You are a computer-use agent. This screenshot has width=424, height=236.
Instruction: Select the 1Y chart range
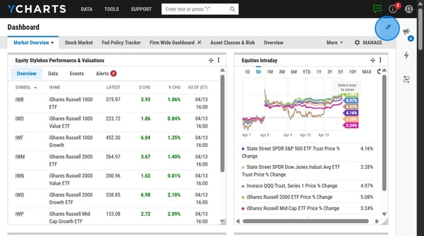[x=319, y=71]
